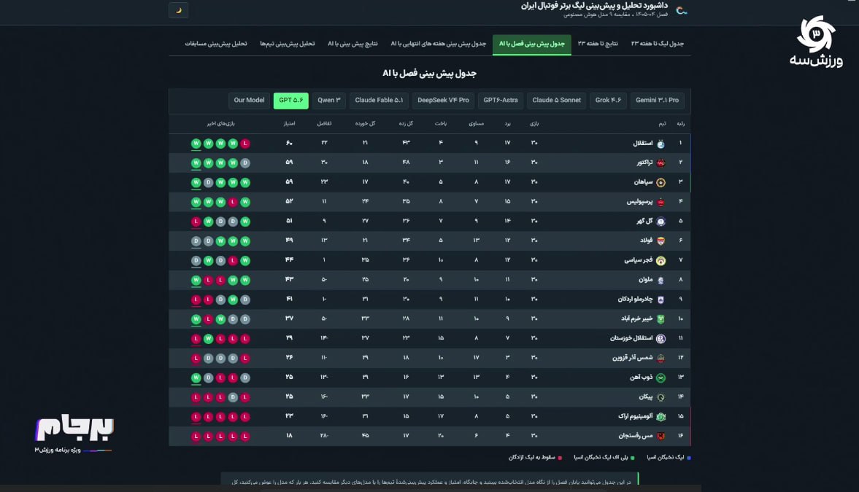Screen dimensions: 859x492
Task: Click the گل زده (goals for) column header
Action: click(x=405, y=124)
